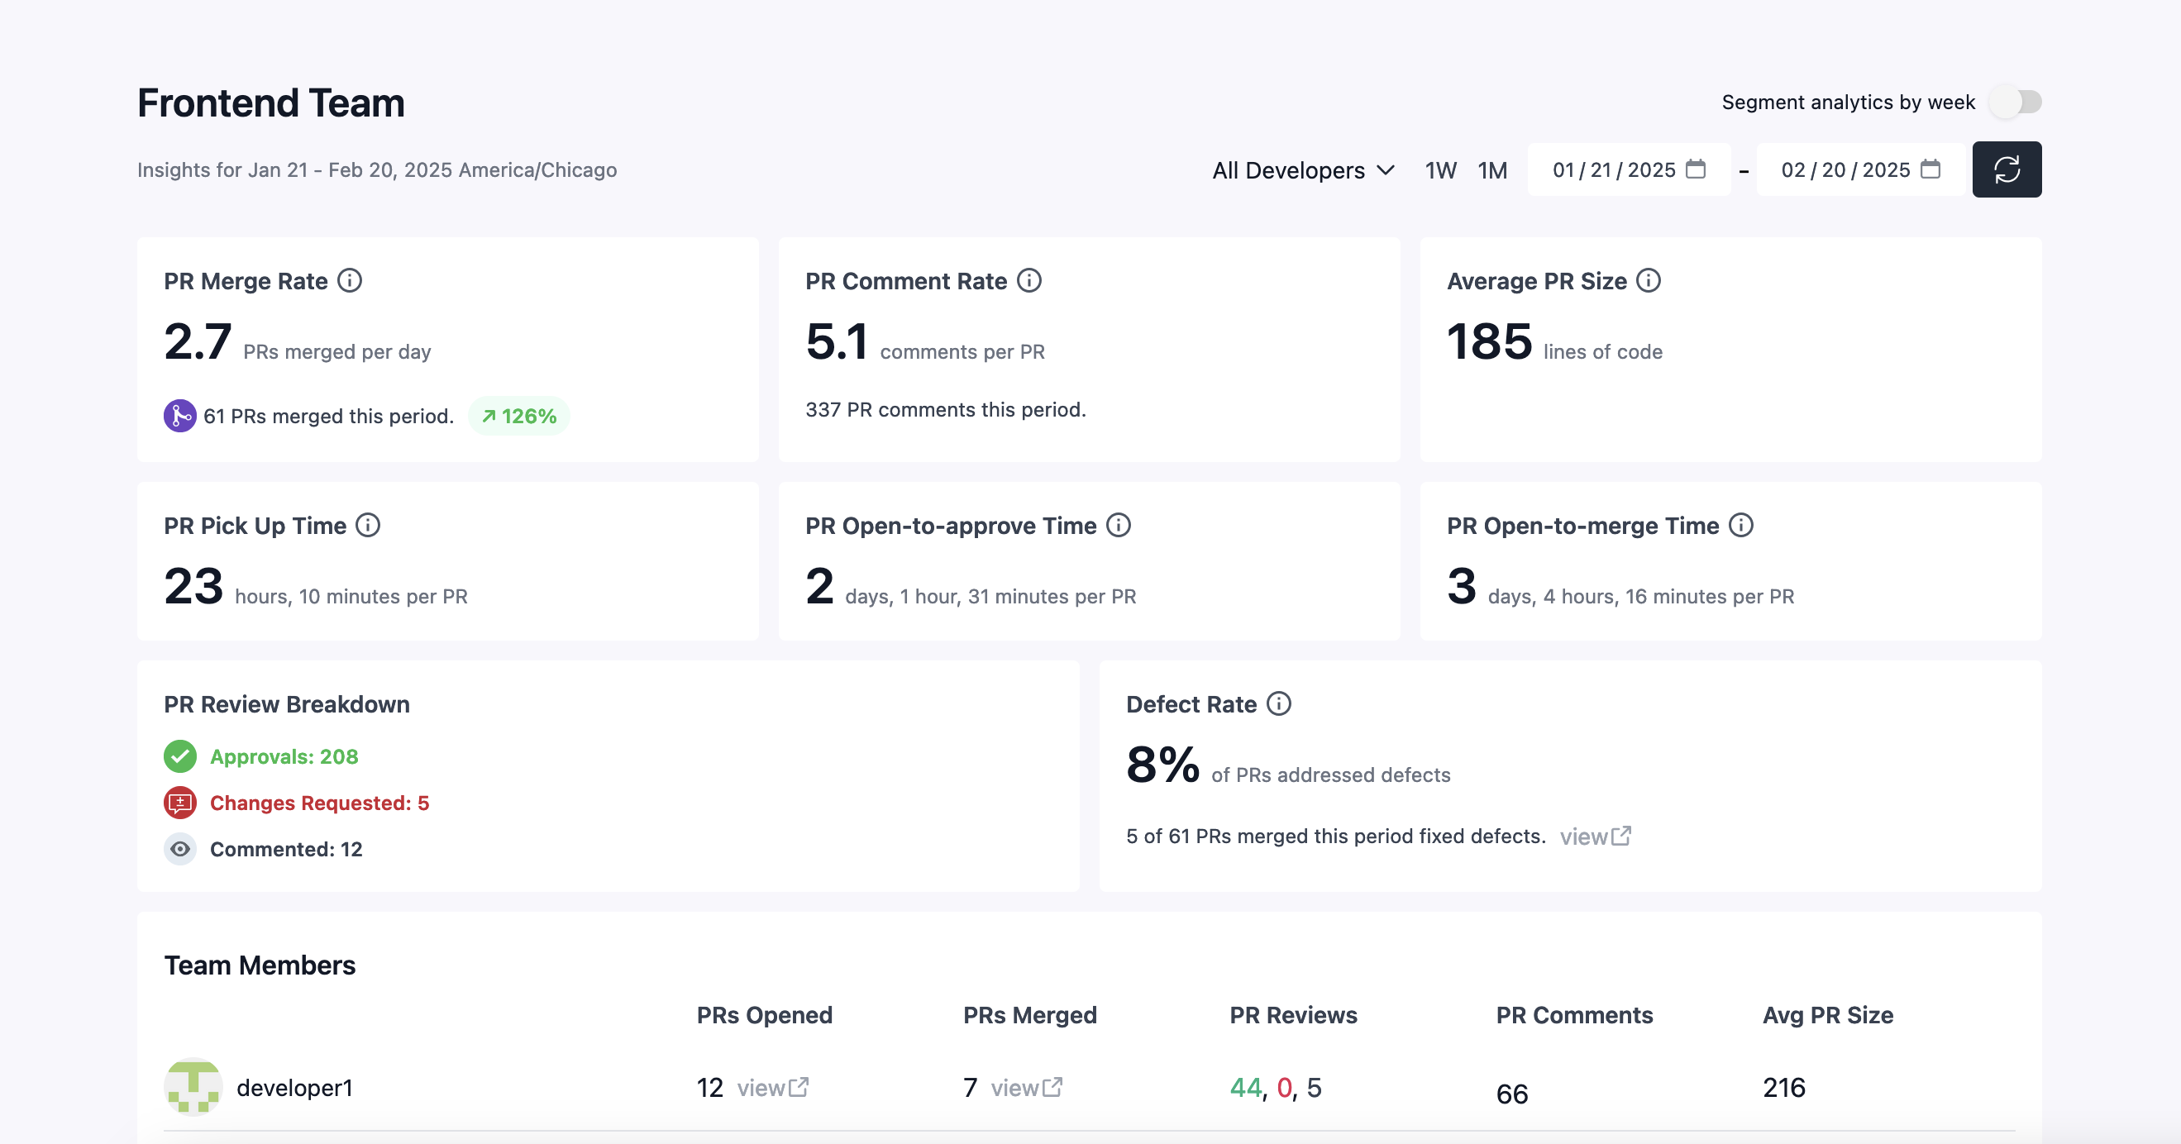
Task: Click the Average PR Size info icon
Action: pos(1649,280)
